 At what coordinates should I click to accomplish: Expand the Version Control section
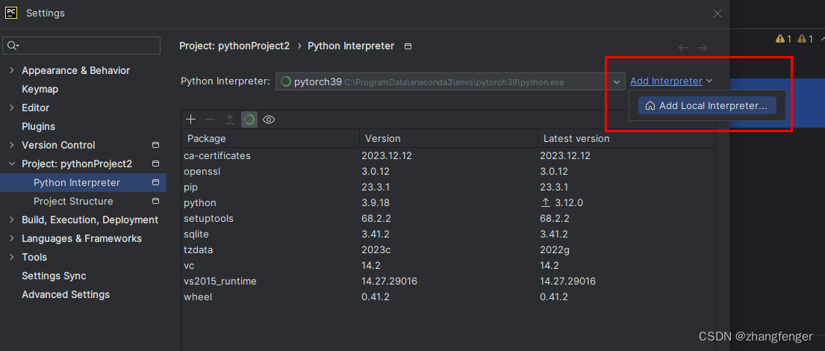coord(12,145)
